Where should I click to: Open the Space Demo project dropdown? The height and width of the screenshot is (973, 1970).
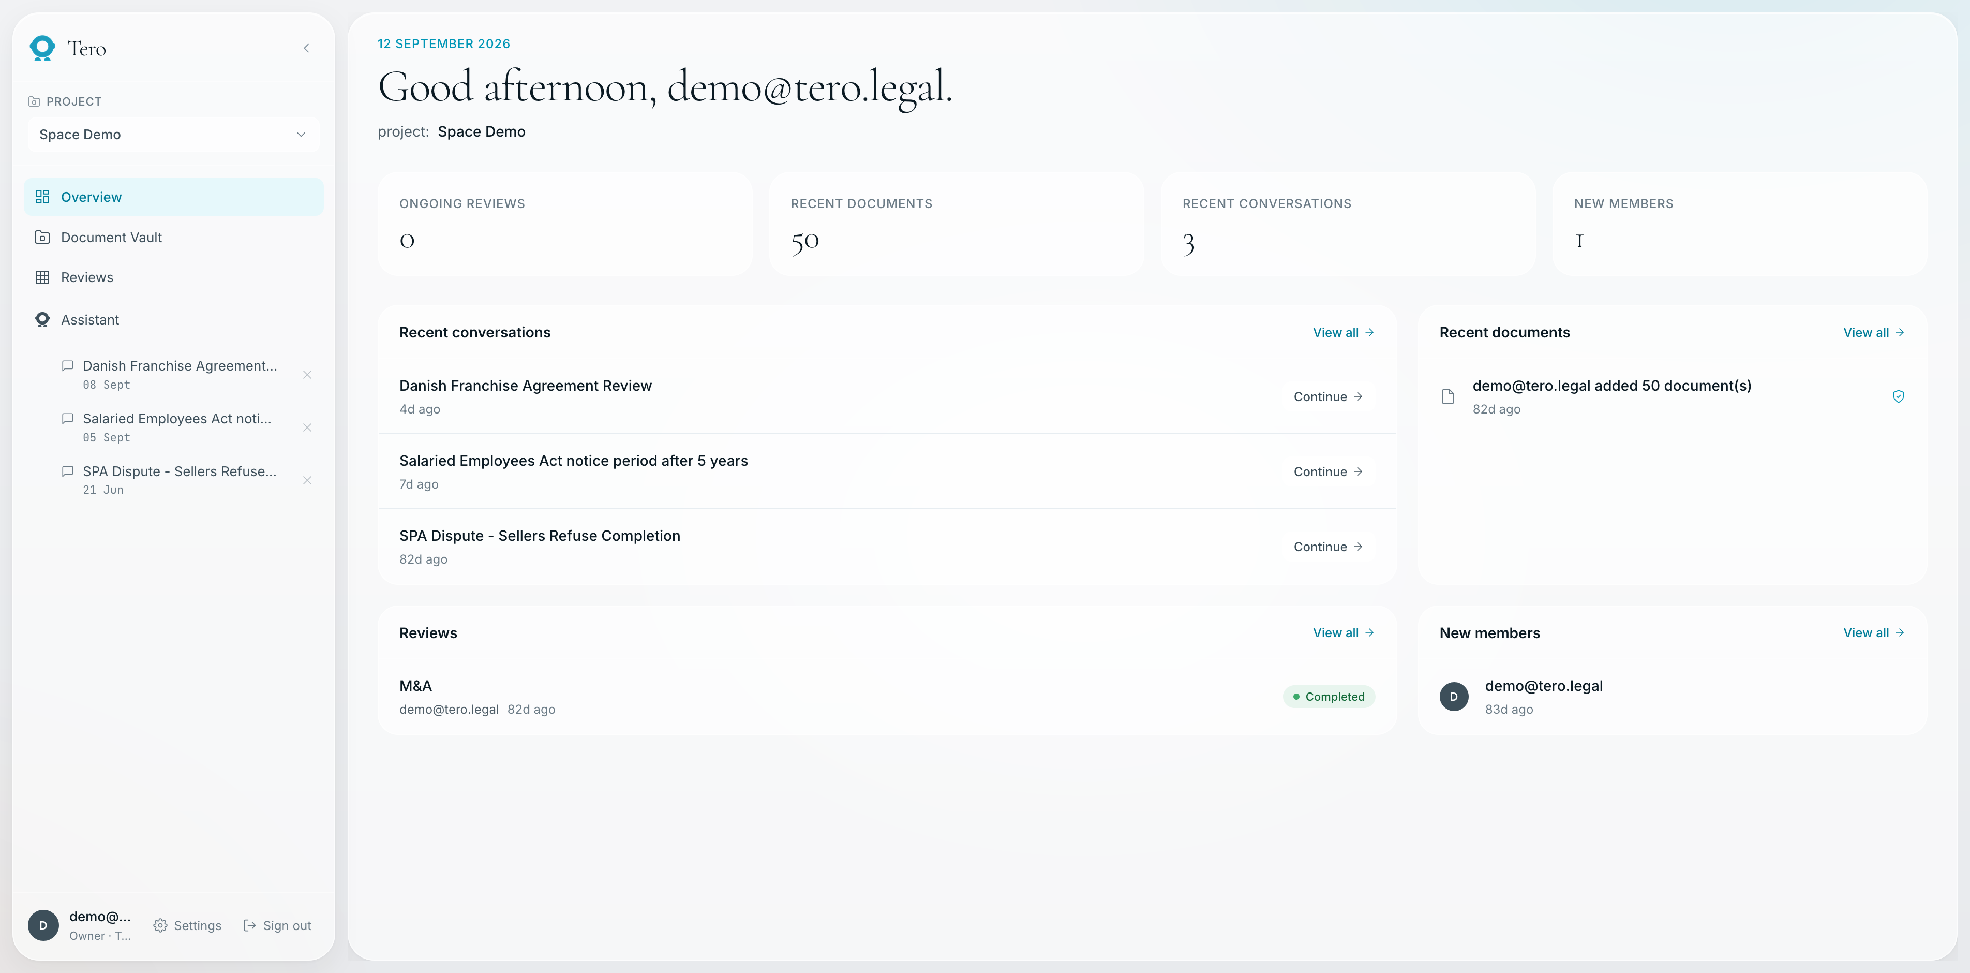coord(173,135)
